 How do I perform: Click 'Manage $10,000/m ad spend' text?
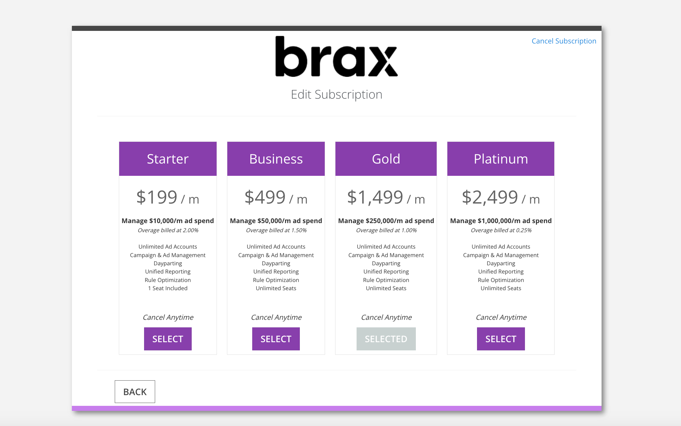click(168, 221)
